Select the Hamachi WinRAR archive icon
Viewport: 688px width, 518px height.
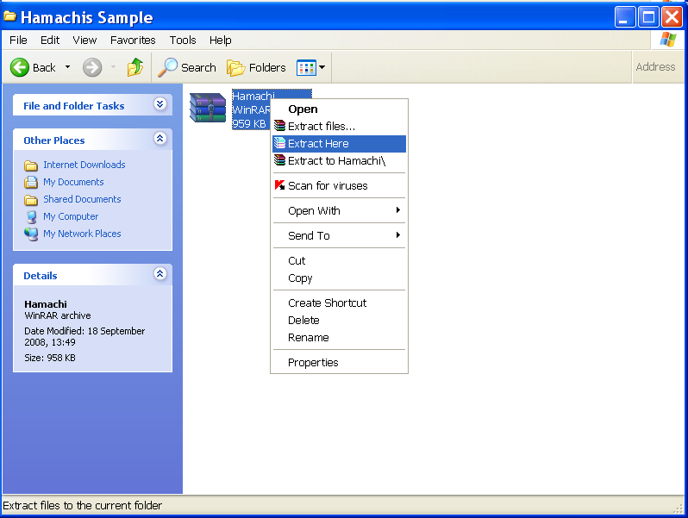point(208,108)
